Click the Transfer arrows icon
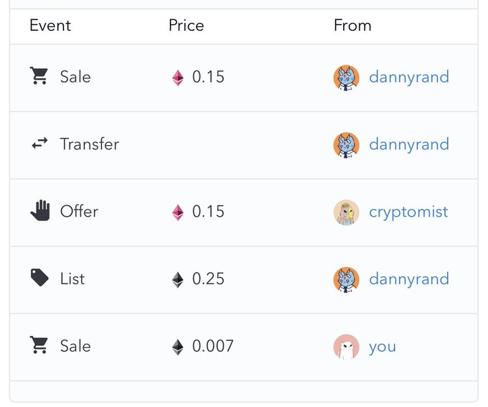The height and width of the screenshot is (407, 488). coord(39,144)
